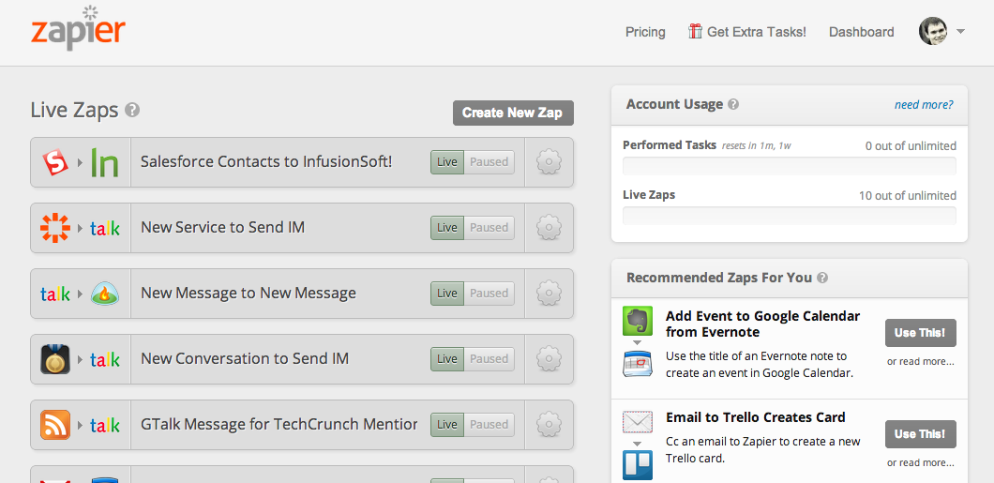Pause the Salesforce Contacts to InfusionSoft zap
This screenshot has width=994, height=483.
pos(489,162)
